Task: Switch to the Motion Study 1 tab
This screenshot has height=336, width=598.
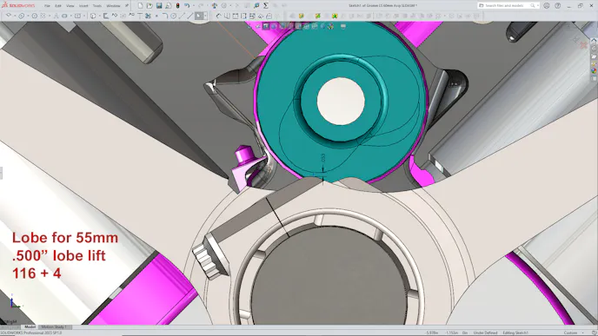Action: 54,326
